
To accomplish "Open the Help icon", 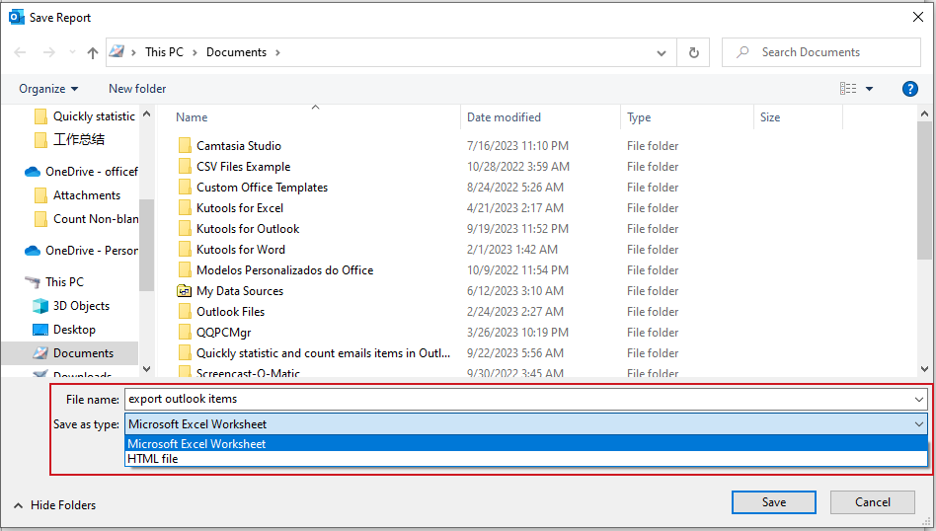I will point(909,89).
